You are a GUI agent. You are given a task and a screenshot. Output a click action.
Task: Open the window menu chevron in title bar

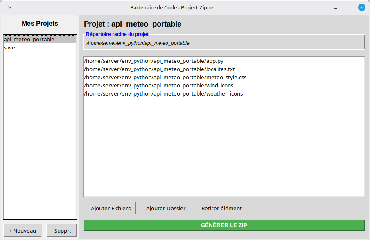pyautogui.click(x=10, y=7)
